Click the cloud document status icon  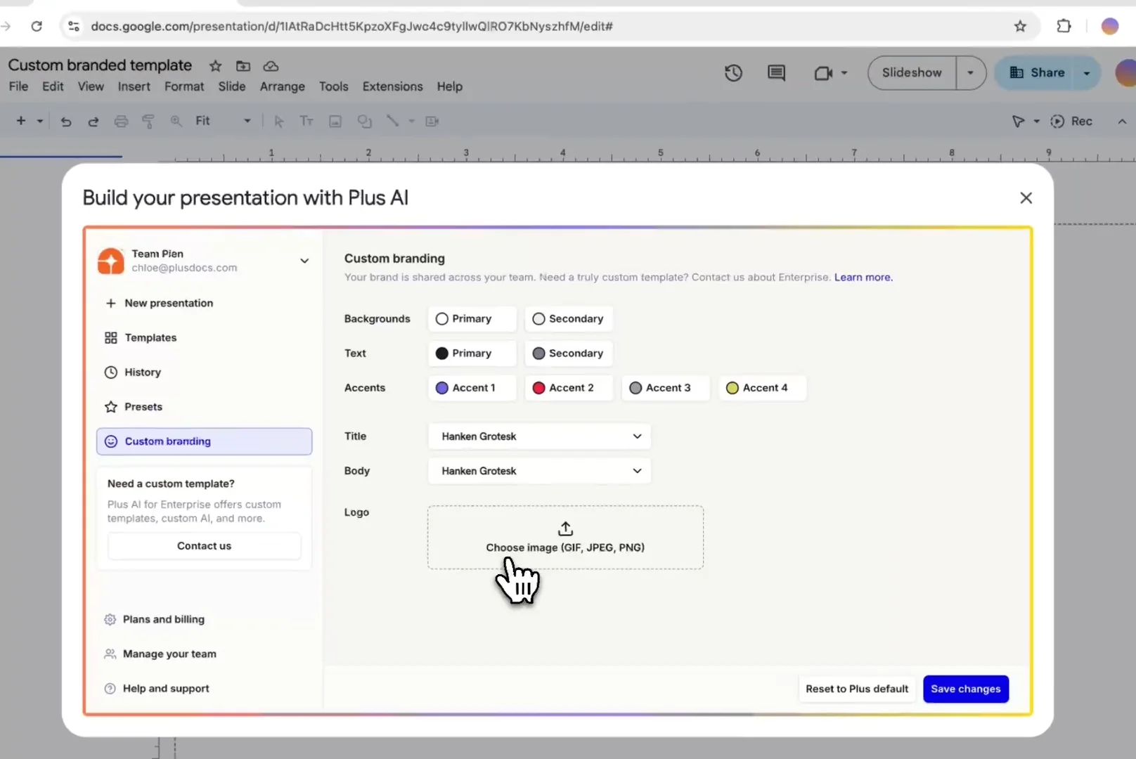(x=271, y=66)
